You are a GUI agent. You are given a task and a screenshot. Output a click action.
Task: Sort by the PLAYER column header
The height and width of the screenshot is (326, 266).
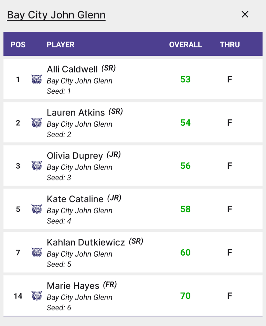coord(60,45)
